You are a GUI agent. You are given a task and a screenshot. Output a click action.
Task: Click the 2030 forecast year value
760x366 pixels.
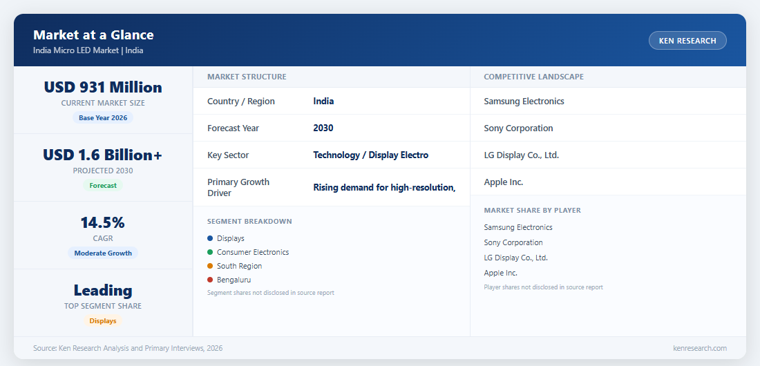(x=323, y=128)
